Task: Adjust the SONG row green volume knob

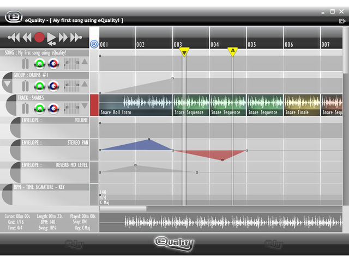Action: coord(40,63)
